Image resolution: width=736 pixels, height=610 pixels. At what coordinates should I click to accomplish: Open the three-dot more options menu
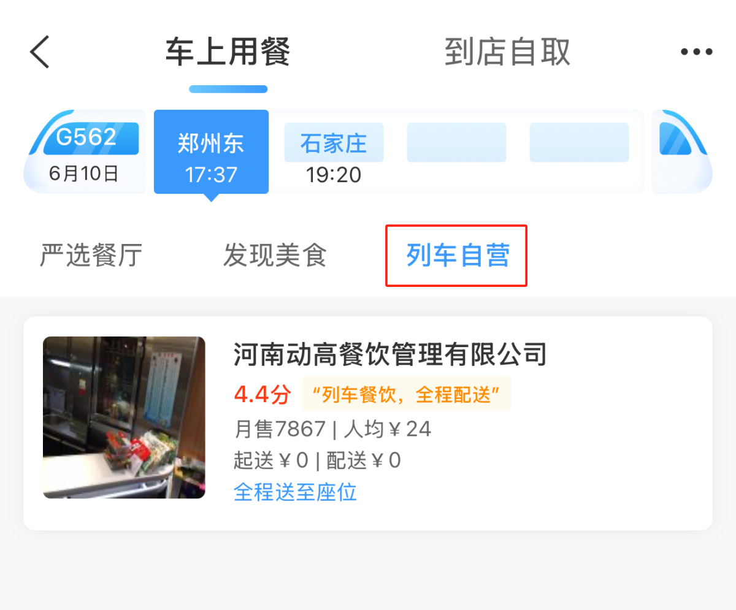click(697, 51)
